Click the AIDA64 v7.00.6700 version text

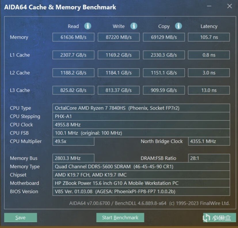click(149, 203)
